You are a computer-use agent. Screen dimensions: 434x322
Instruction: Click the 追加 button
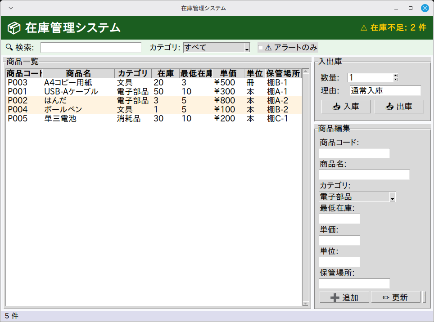[344, 297]
